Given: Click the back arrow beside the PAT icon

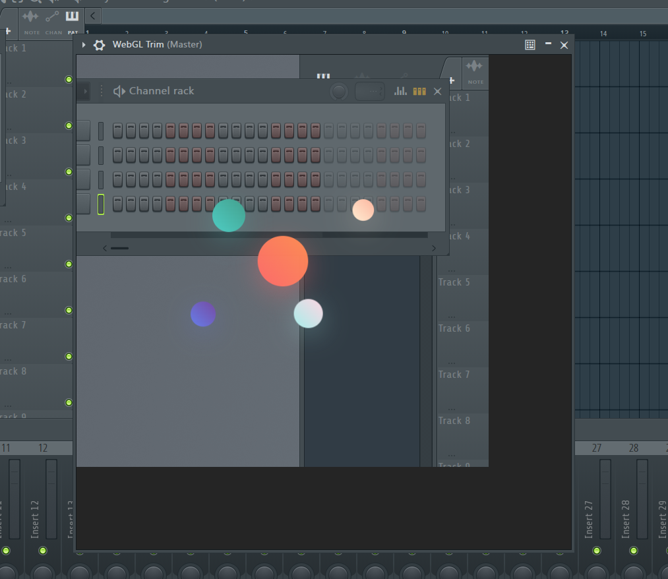Looking at the screenshot, I should tap(93, 16).
